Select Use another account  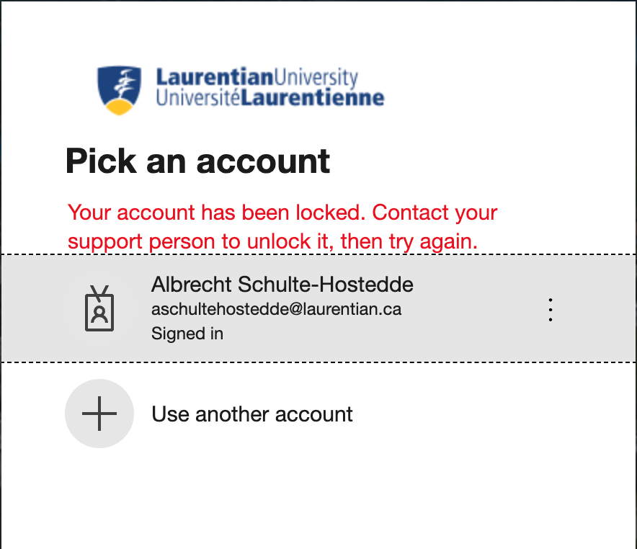tap(252, 414)
